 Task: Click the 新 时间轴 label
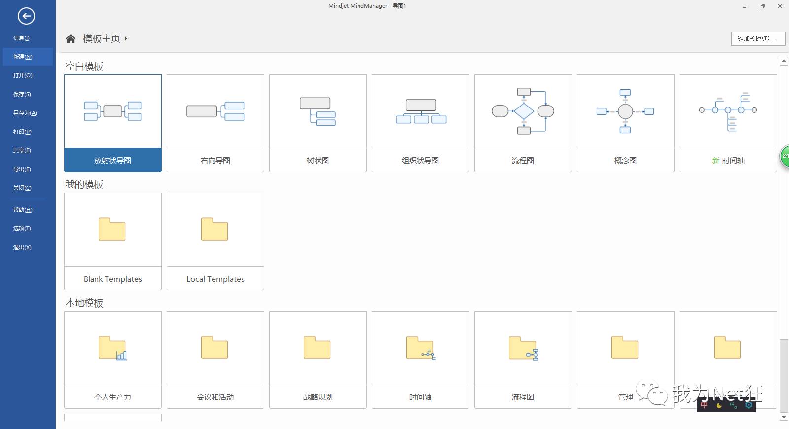(728, 160)
